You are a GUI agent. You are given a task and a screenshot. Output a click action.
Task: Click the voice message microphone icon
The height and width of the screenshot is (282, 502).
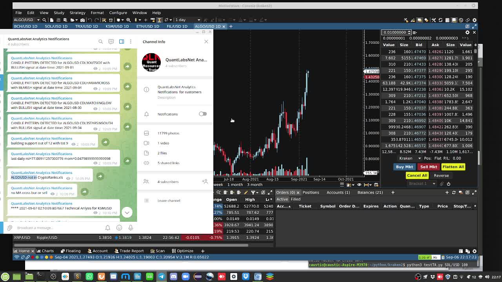tap(131, 228)
